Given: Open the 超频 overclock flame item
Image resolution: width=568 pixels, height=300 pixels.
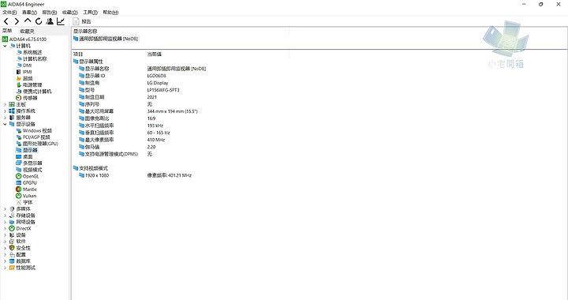Looking at the screenshot, I should coord(28,78).
